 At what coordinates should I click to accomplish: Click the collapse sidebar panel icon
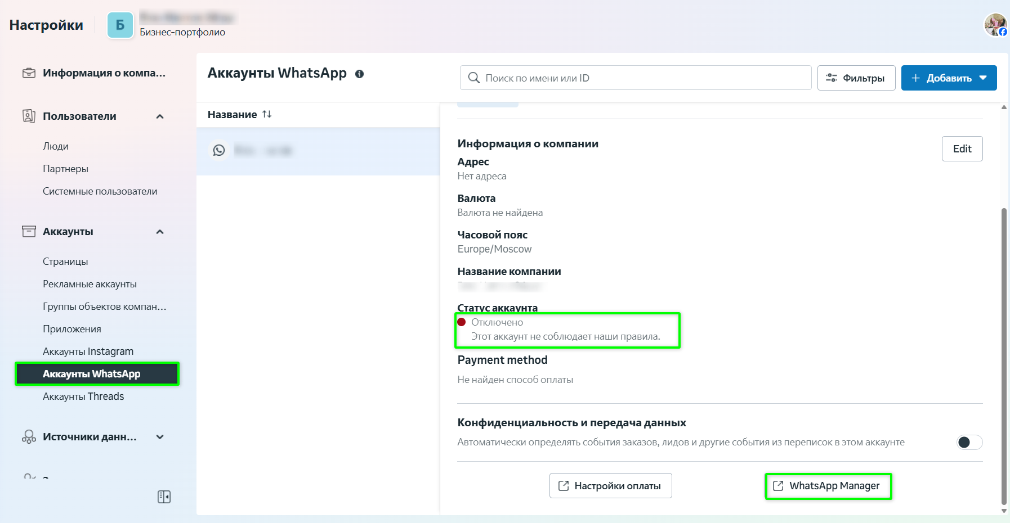pos(164,497)
